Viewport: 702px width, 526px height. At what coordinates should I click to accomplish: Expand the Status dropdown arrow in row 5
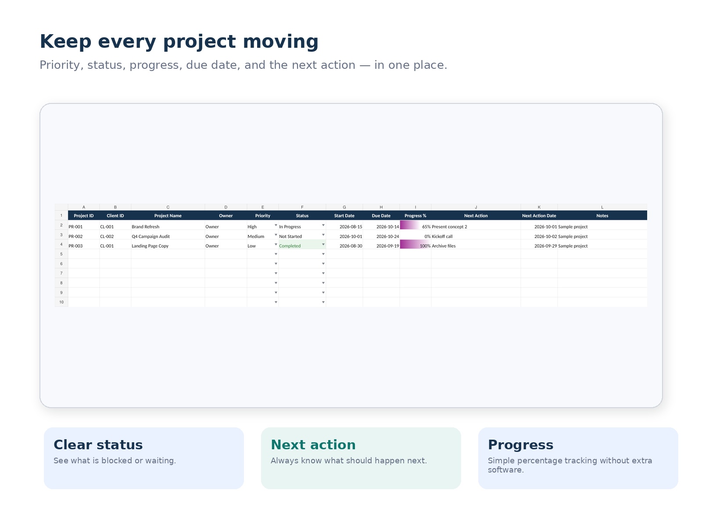tap(323, 254)
